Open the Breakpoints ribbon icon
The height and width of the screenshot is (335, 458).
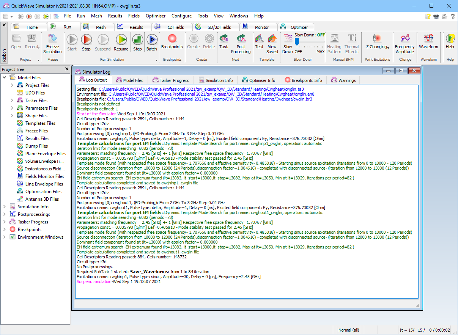click(x=172, y=38)
